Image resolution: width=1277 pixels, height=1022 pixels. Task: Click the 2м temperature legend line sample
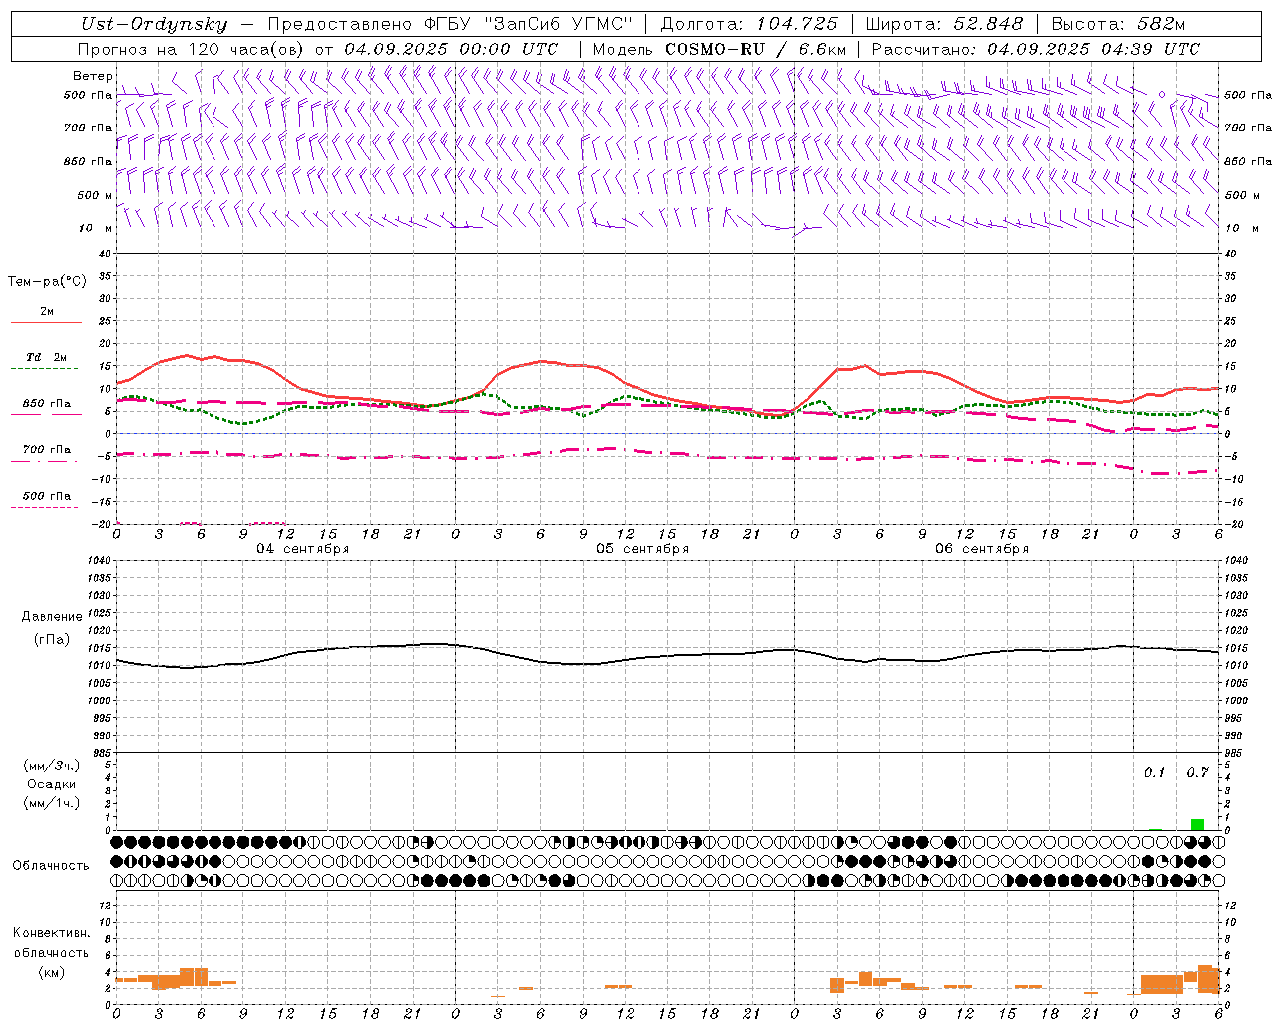tap(46, 322)
